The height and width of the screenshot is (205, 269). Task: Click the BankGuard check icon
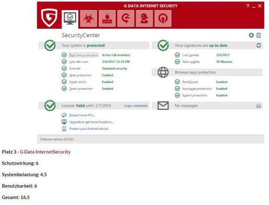point(177,82)
